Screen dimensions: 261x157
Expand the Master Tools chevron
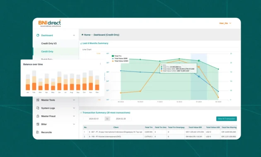74,100
